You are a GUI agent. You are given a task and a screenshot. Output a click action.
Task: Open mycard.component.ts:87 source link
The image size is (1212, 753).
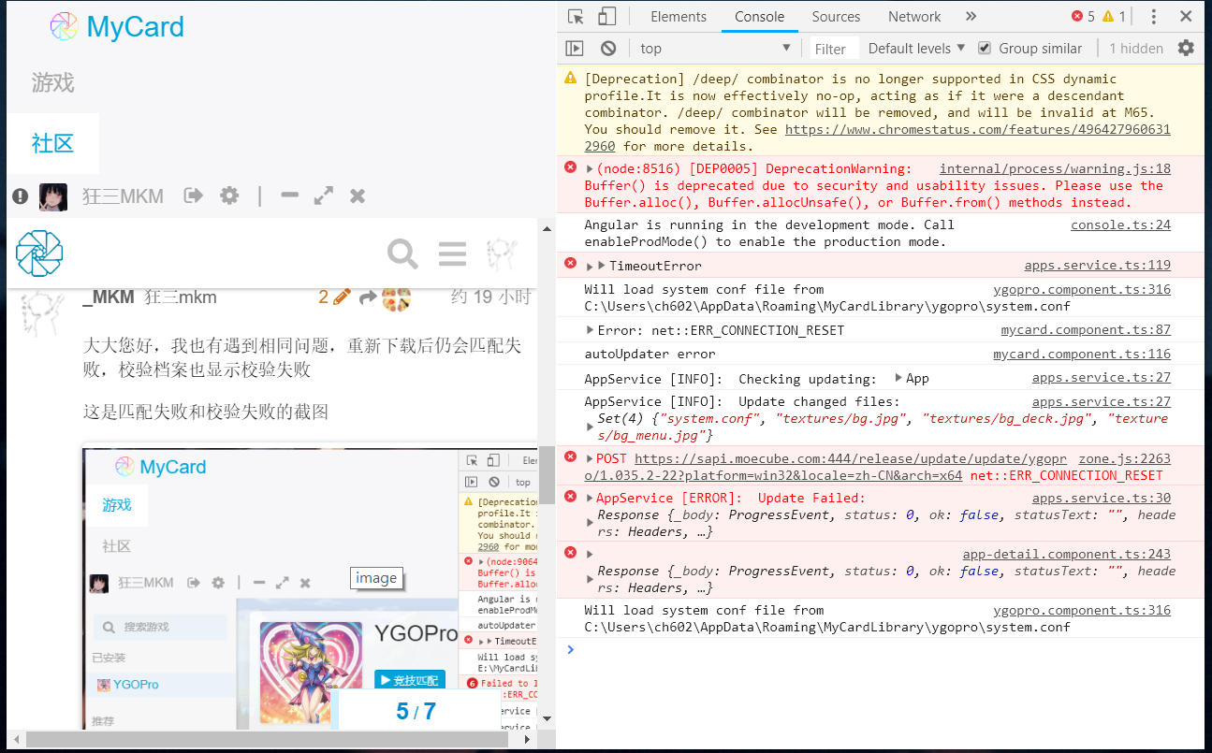click(1086, 329)
